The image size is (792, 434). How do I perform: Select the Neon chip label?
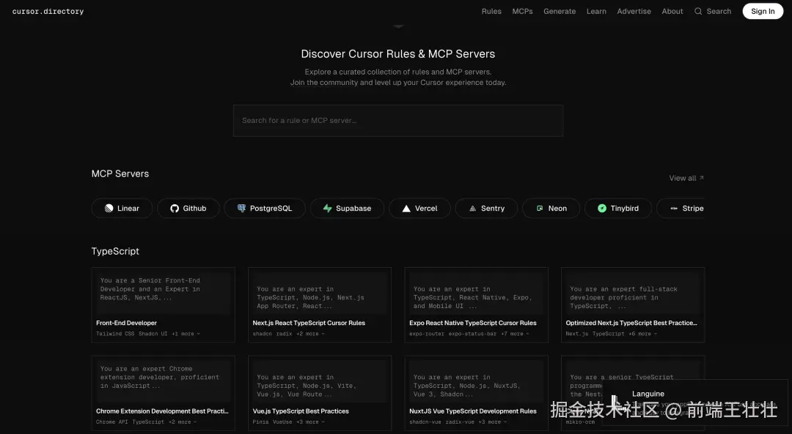click(557, 208)
